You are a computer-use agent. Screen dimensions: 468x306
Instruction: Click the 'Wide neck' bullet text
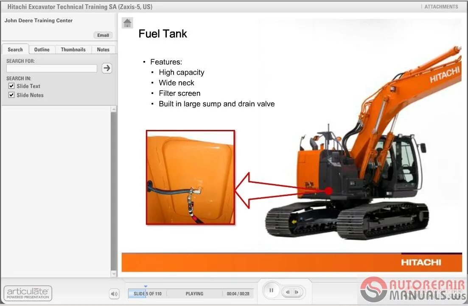177,83
